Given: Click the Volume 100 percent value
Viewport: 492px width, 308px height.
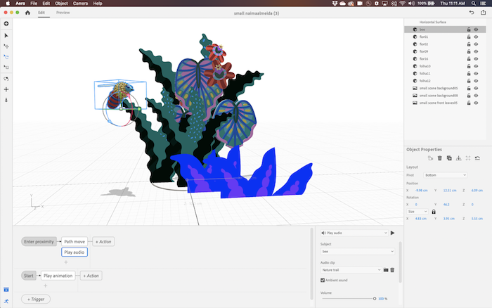Looking at the screenshot, I should (381, 299).
